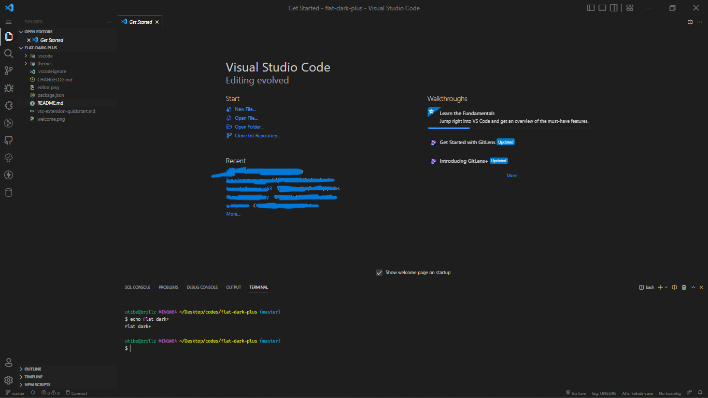Click More under Walkthroughs
The height and width of the screenshot is (398, 708).
(x=514, y=176)
